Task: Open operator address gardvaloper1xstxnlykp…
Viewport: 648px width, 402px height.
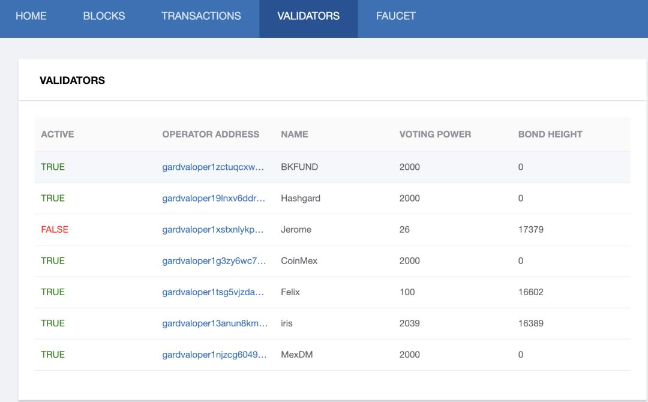Action: [213, 230]
